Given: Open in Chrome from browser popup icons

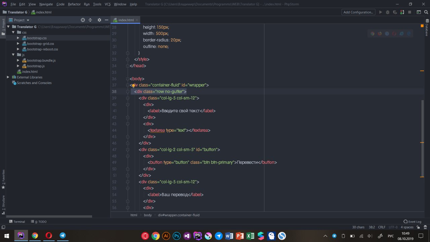Looking at the screenshot, I should click(x=372, y=34).
